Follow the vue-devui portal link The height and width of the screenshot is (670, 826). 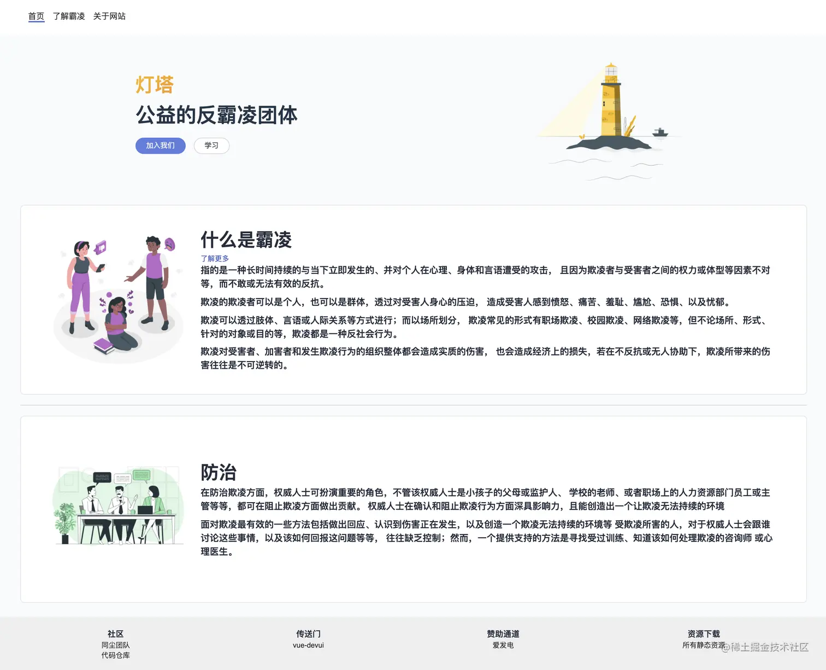[x=308, y=645]
